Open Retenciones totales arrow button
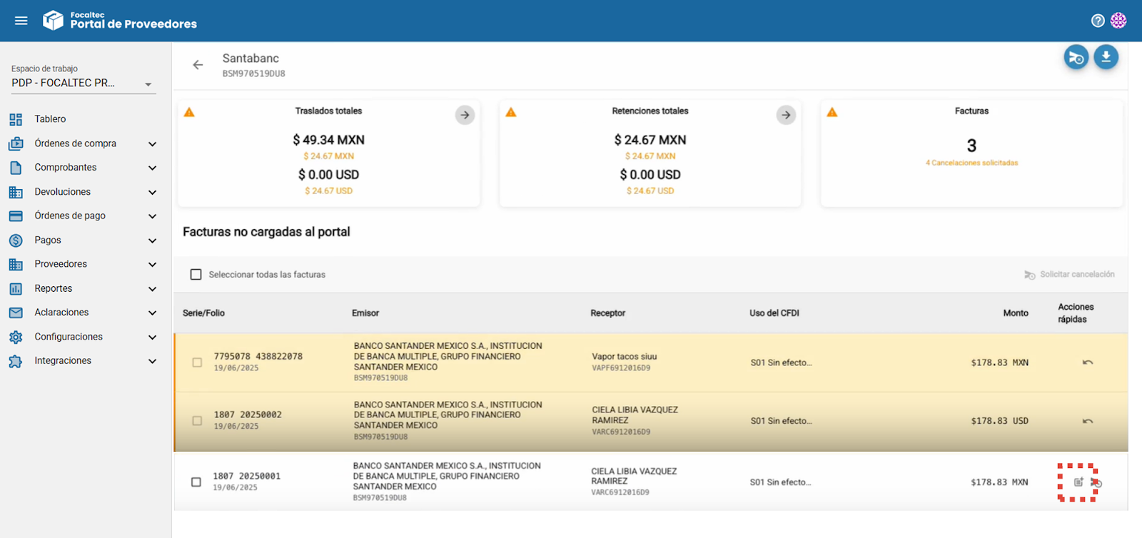This screenshot has height=538, width=1142. pyautogui.click(x=786, y=115)
